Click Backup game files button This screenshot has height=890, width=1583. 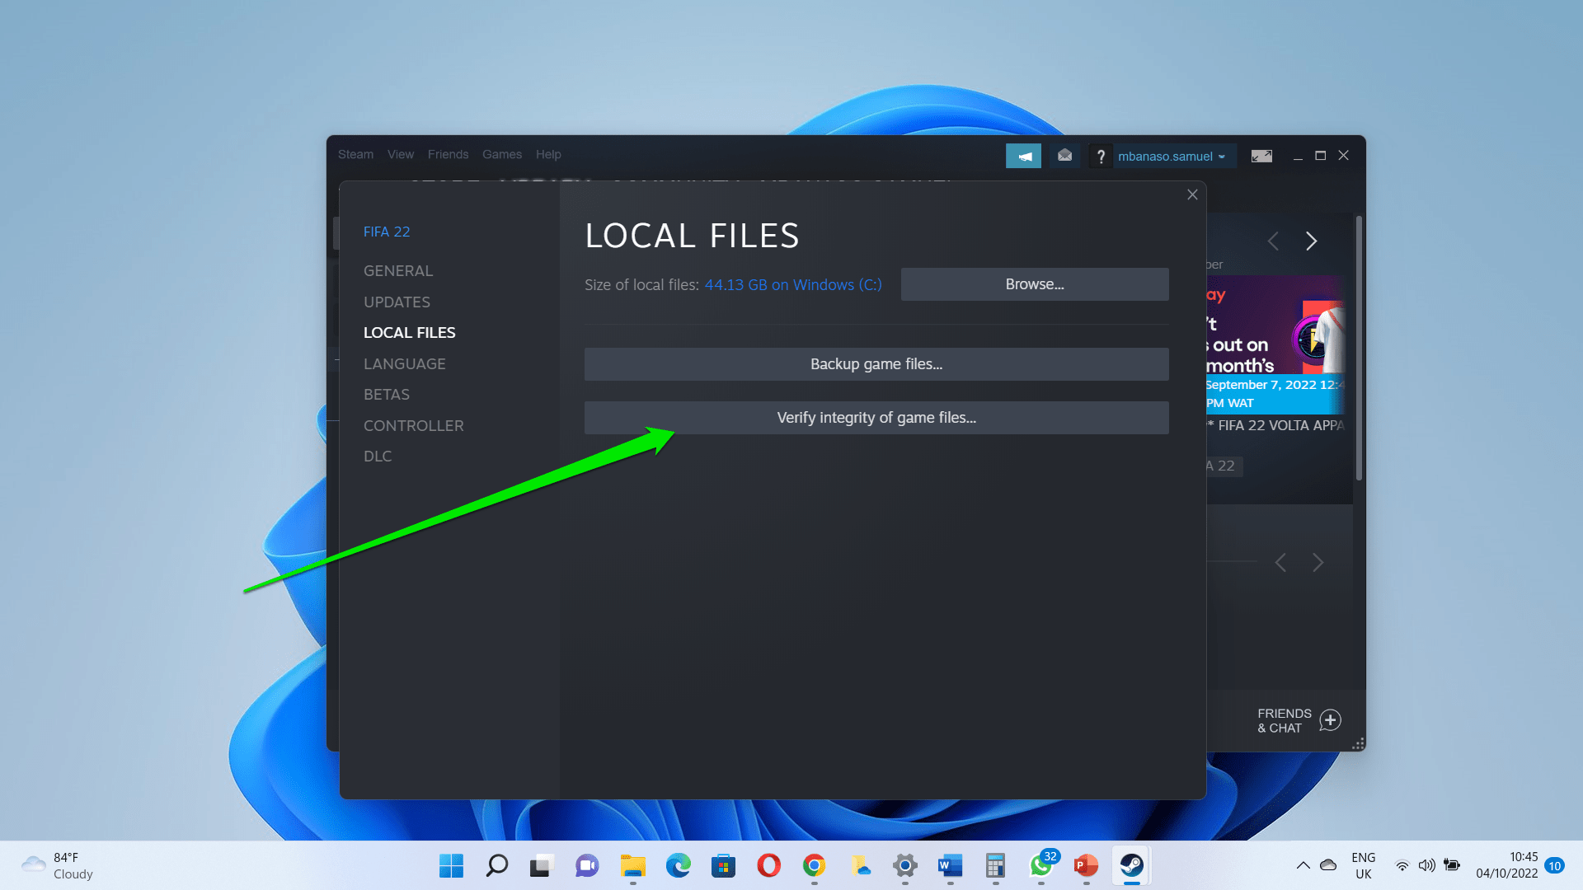[876, 364]
